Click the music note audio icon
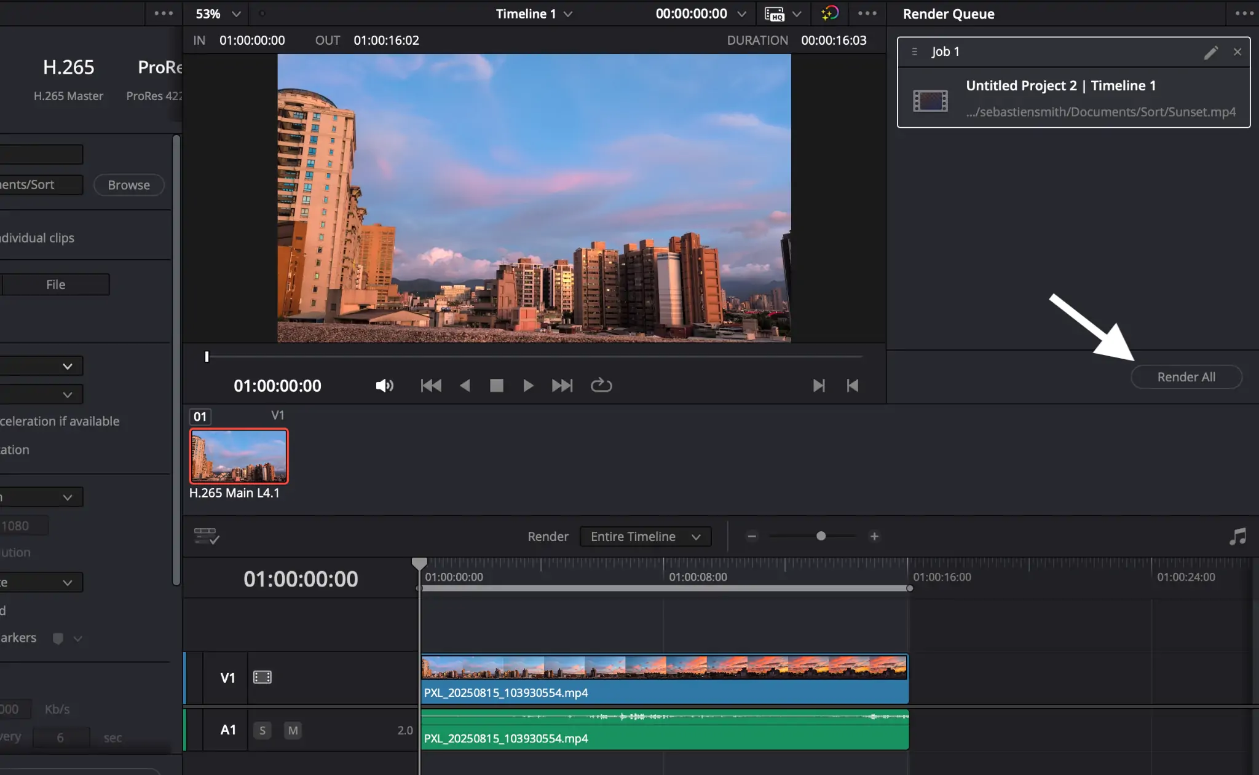 point(1237,537)
